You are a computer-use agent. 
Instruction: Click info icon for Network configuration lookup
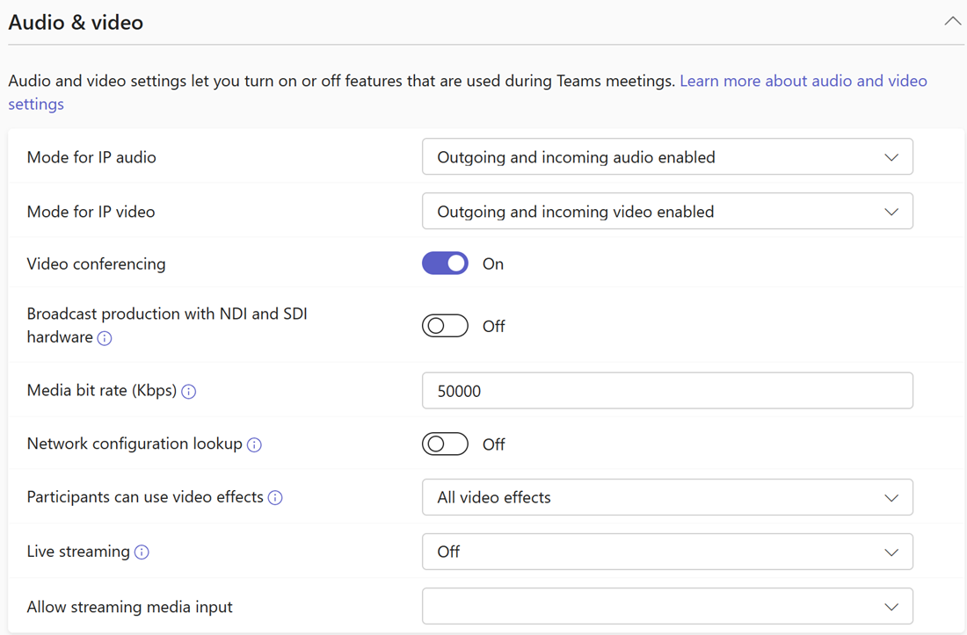pyautogui.click(x=254, y=444)
